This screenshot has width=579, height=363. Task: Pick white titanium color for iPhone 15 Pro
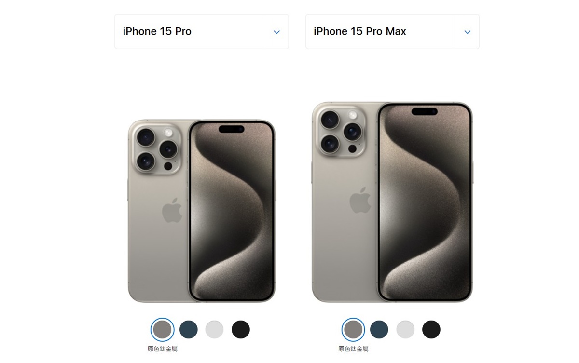(x=214, y=330)
